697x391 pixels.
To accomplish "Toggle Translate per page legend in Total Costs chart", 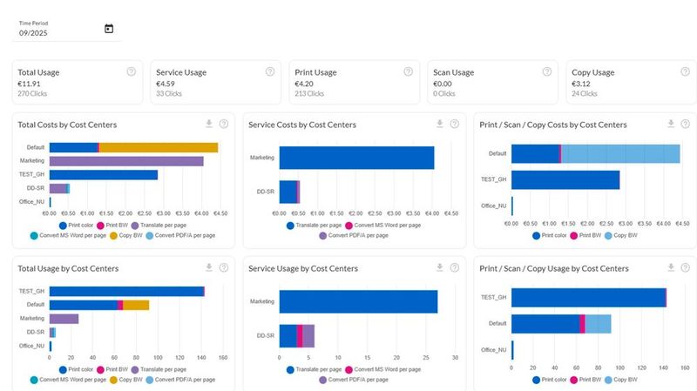I will 159,226.
